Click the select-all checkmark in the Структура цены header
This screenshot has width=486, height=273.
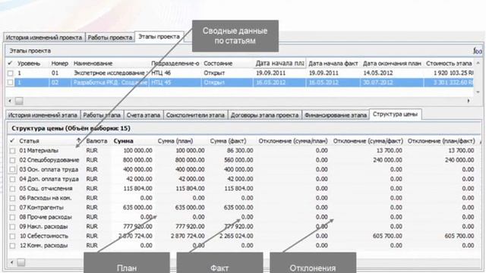click(12, 141)
